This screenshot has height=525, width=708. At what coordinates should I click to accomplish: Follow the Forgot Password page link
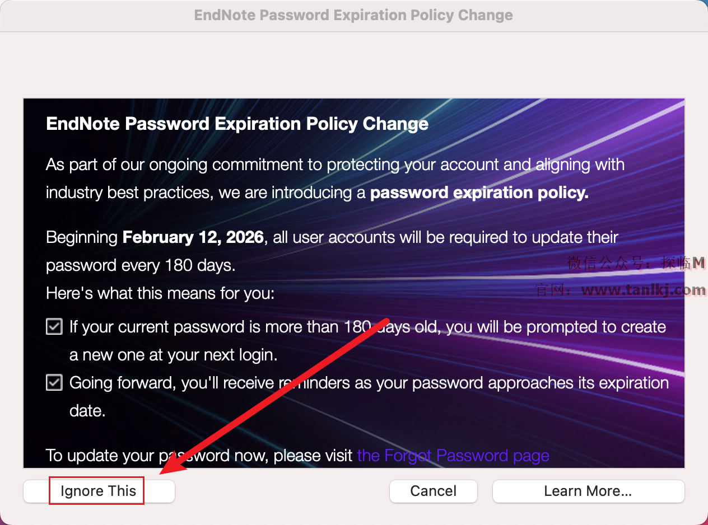click(x=453, y=455)
